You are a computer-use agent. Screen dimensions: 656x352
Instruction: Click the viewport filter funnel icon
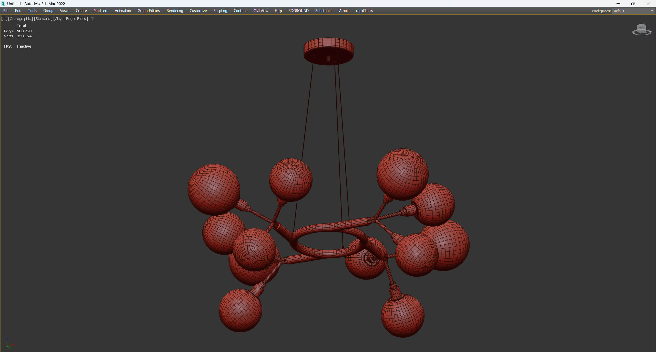coord(93,19)
